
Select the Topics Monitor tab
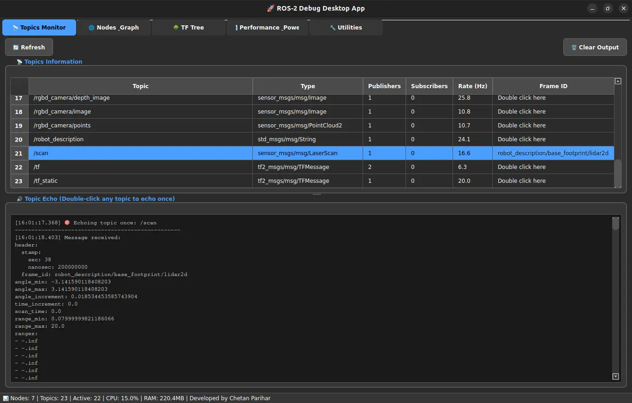tap(39, 28)
